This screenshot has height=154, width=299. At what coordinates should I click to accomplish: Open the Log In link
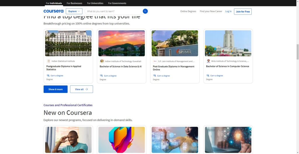click(228, 11)
